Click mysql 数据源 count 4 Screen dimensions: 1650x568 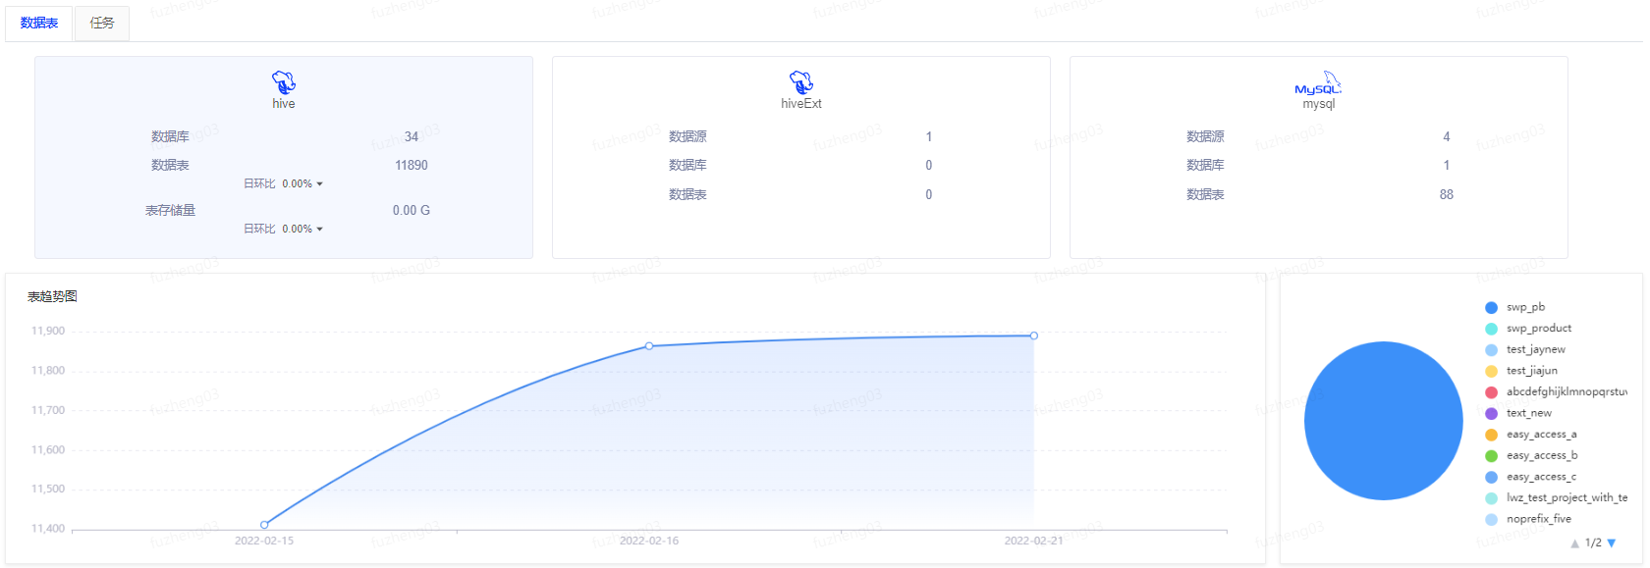1447,136
